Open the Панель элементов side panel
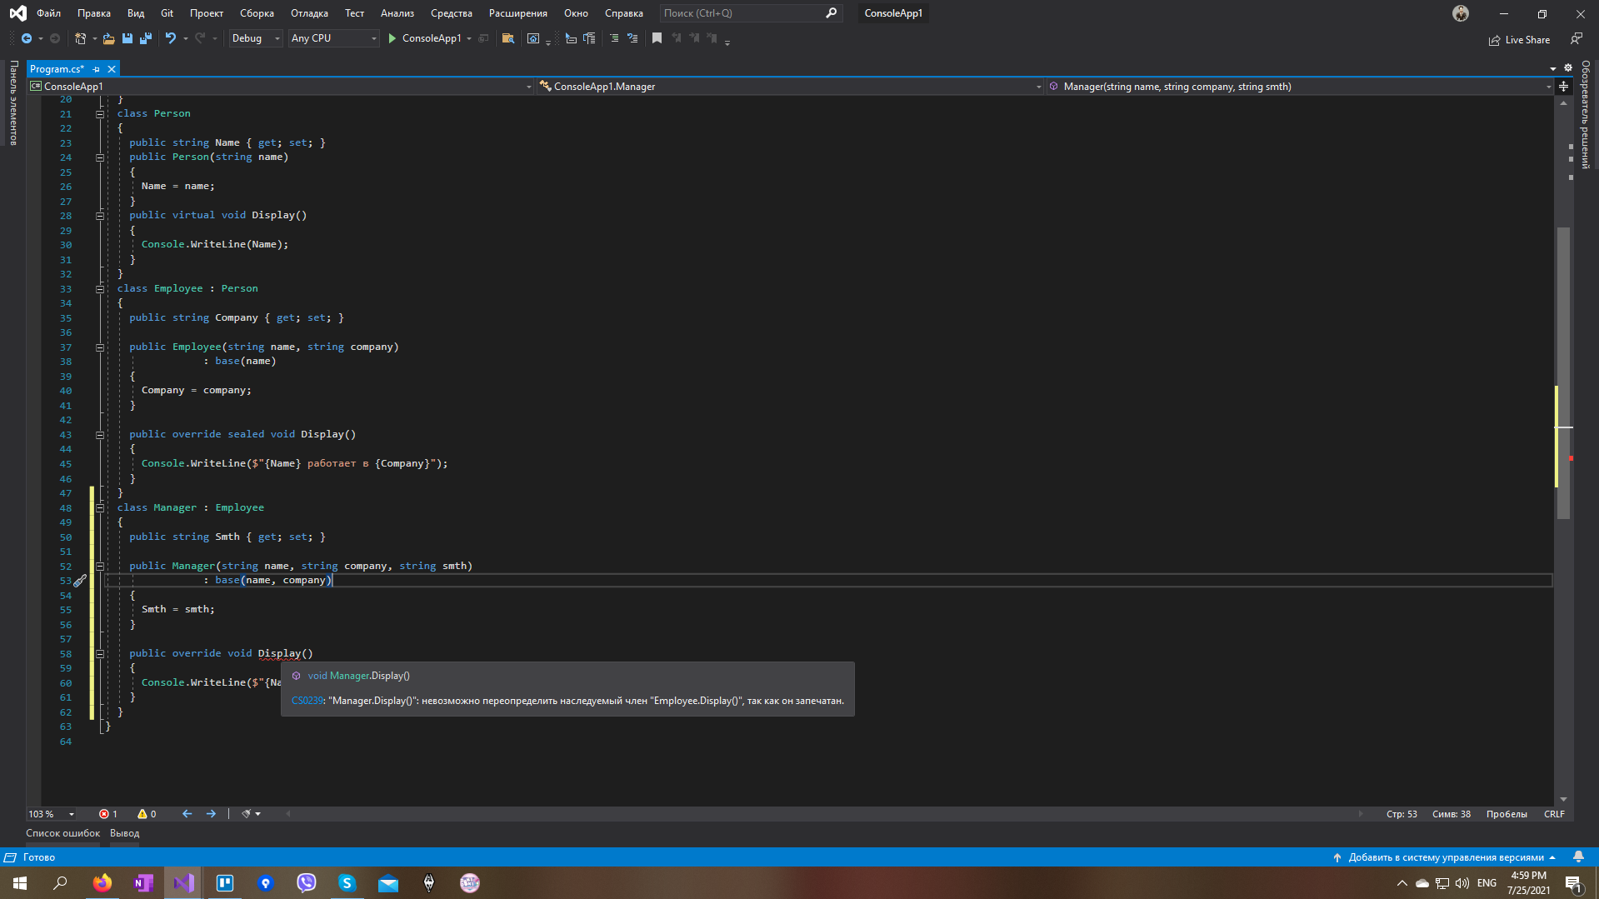1599x899 pixels. click(13, 103)
